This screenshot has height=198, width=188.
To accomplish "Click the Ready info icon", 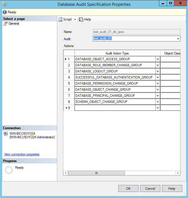I will pyautogui.click(x=5, y=12).
